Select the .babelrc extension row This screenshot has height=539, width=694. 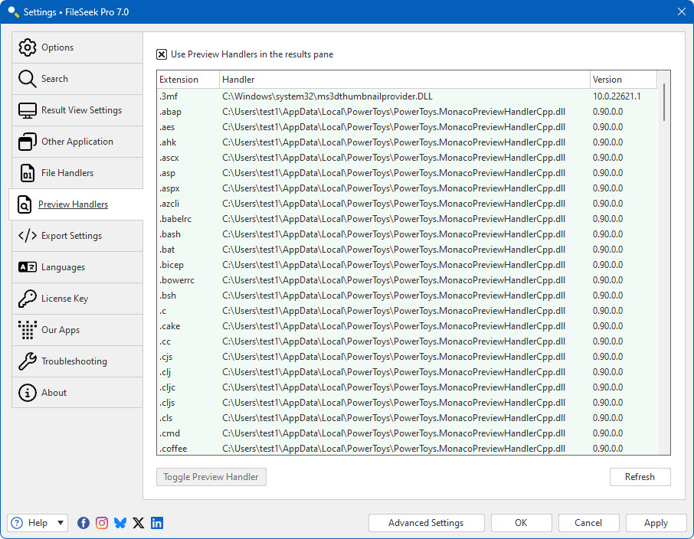click(408, 219)
